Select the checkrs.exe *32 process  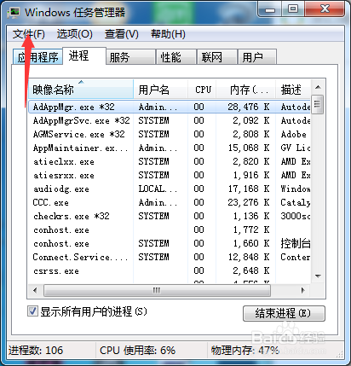pos(170,216)
